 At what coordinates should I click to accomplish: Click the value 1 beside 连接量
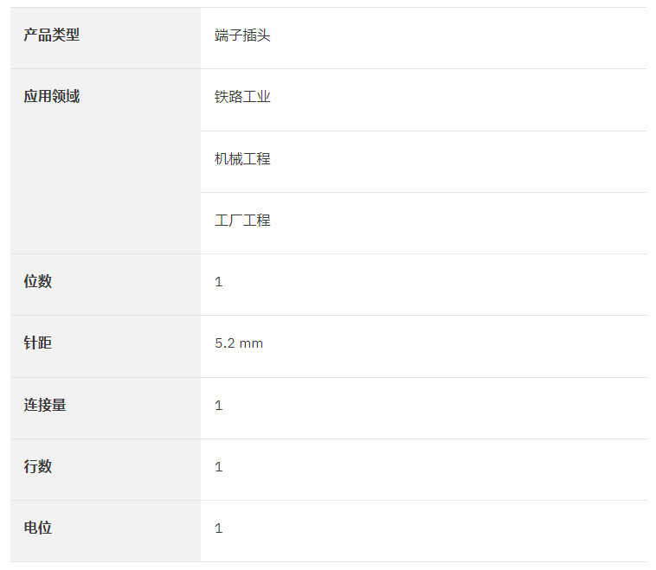218,406
